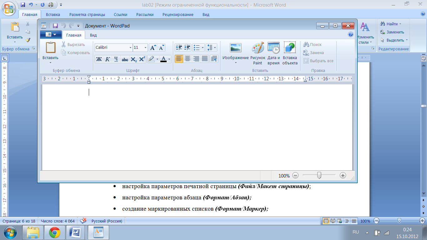
Task: Click the Paste clipboard icon in WordPad
Action: pyautogui.click(x=50, y=47)
